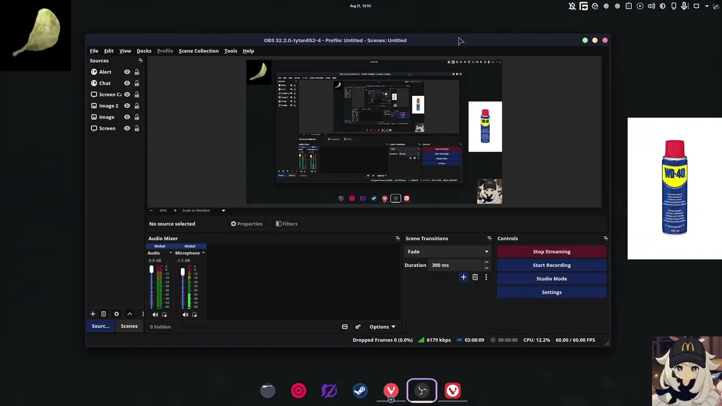Open advanced audio properties gears icon
Screen dimensions: 722x406
358,326
